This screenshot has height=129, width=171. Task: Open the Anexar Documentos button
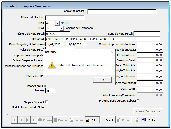(x=148, y=111)
